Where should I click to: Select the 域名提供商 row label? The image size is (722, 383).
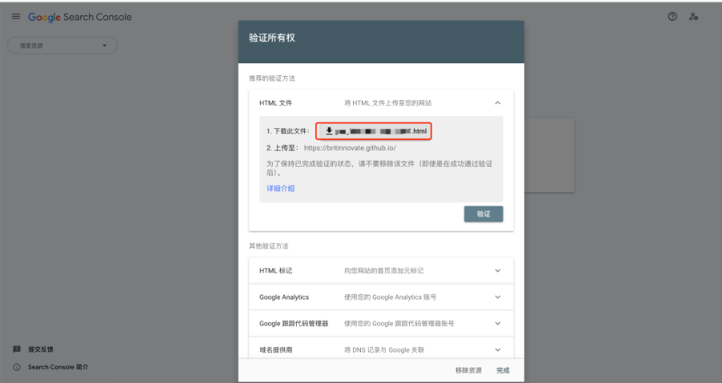pyautogui.click(x=276, y=350)
